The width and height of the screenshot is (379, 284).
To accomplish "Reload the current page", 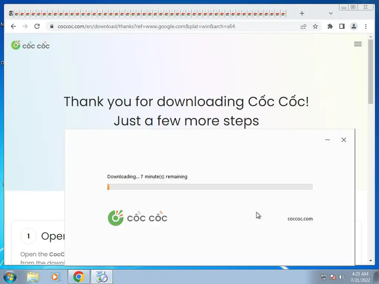I will (x=37, y=26).
